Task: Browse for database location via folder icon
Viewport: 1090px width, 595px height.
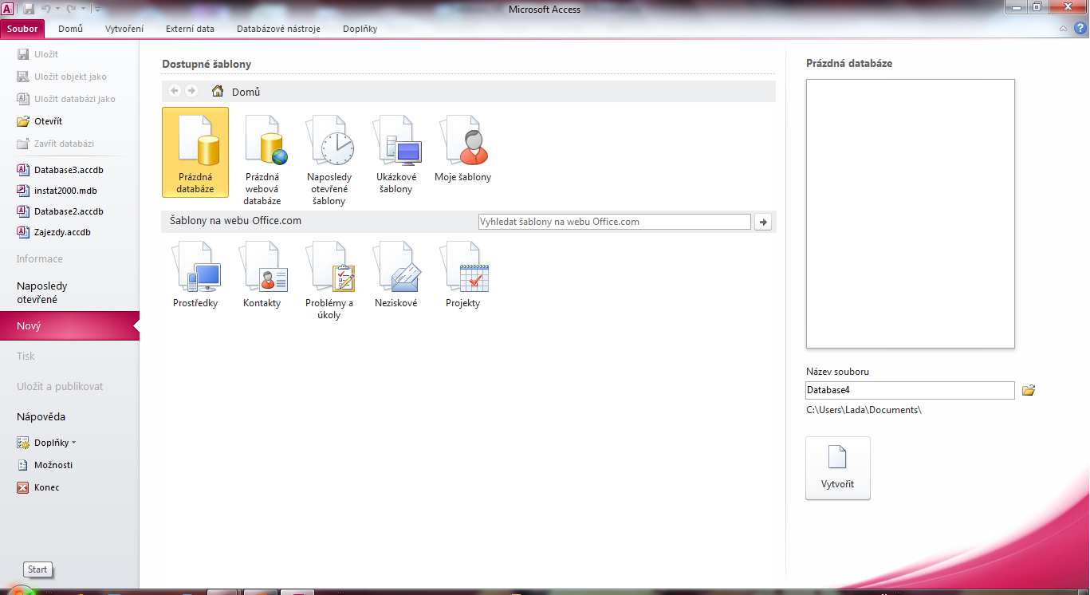Action: point(1029,390)
